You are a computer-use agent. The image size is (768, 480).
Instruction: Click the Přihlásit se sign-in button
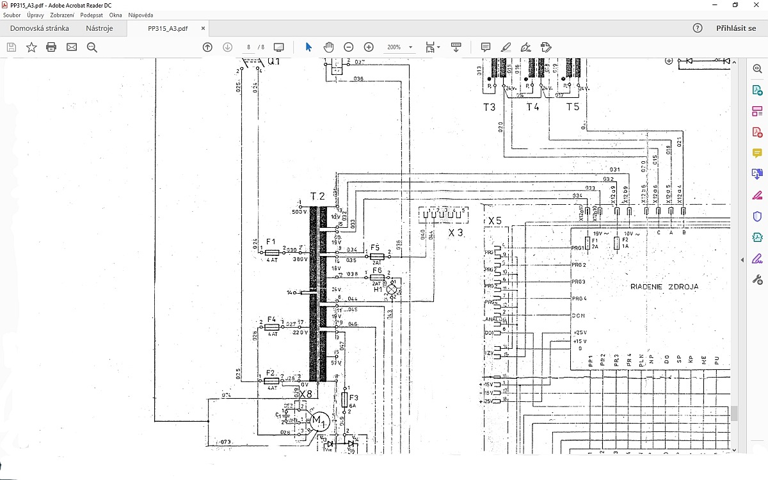(736, 28)
